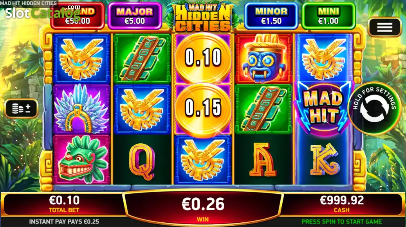
Task: Click the golden A letter symbol
Action: coord(263,160)
